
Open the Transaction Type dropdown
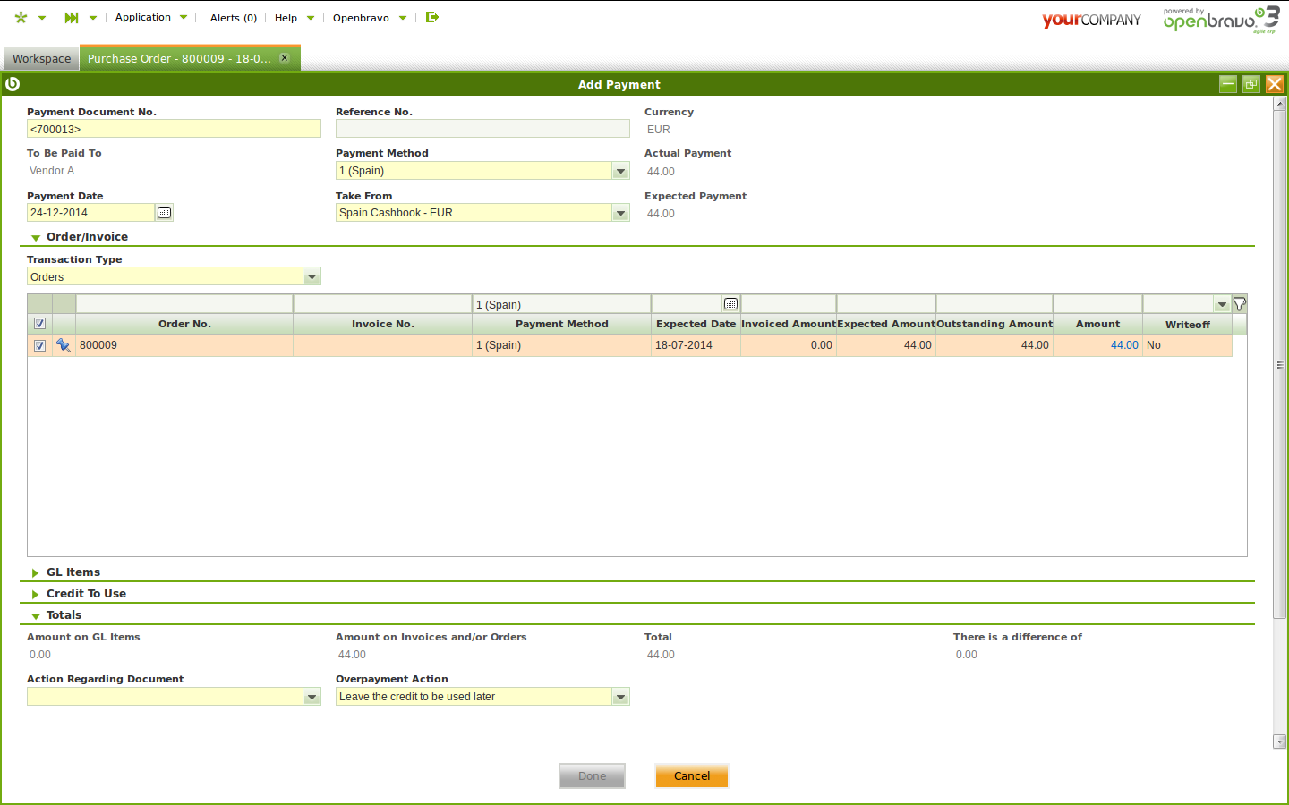pos(312,277)
